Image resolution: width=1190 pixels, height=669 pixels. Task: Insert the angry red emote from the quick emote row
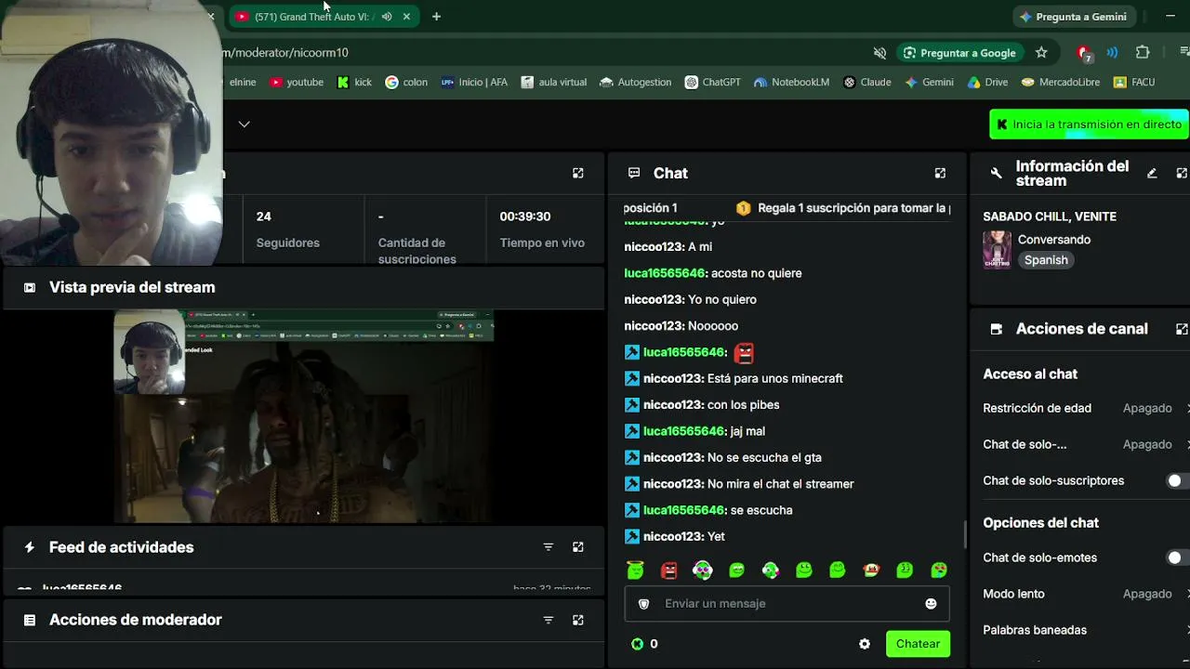pyautogui.click(x=669, y=571)
